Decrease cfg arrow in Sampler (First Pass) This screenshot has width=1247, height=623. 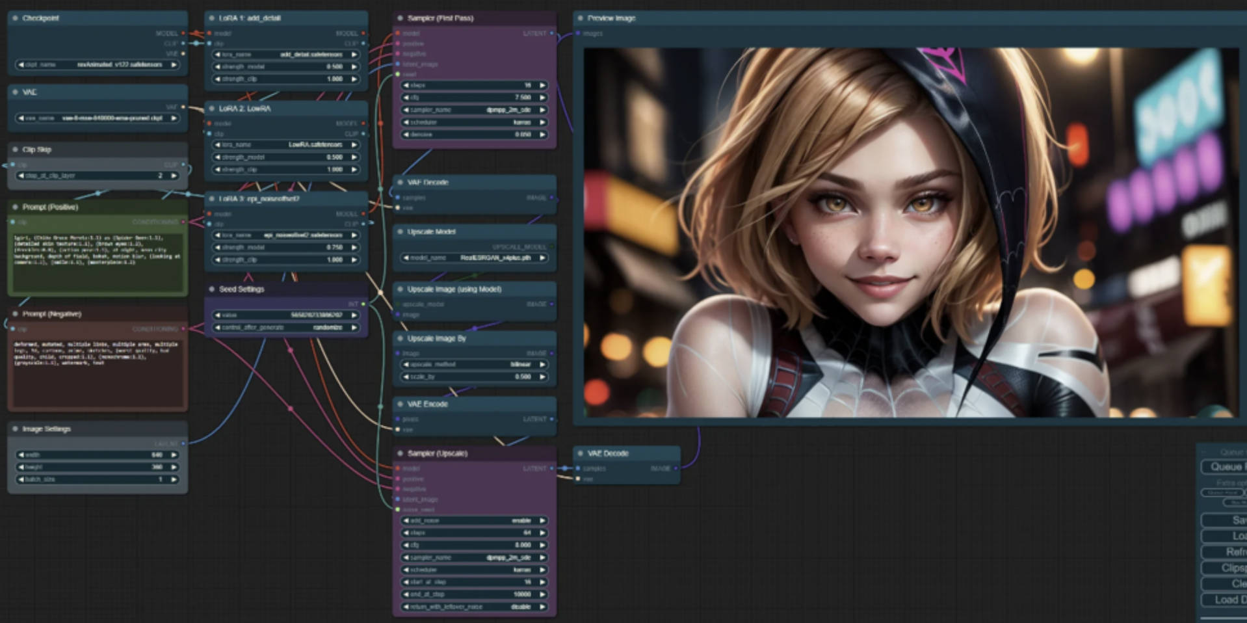(406, 98)
